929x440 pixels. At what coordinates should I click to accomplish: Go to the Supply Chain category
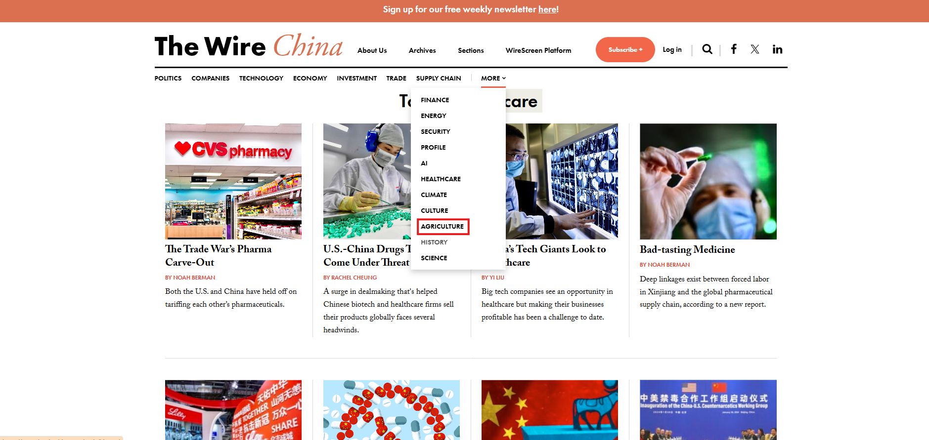point(439,78)
